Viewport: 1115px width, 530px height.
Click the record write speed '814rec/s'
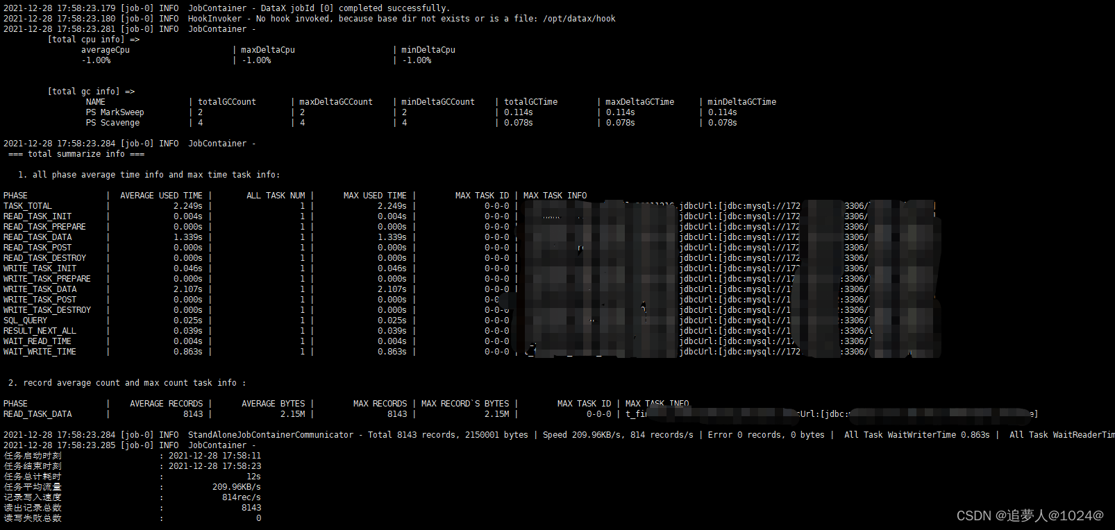click(x=242, y=497)
